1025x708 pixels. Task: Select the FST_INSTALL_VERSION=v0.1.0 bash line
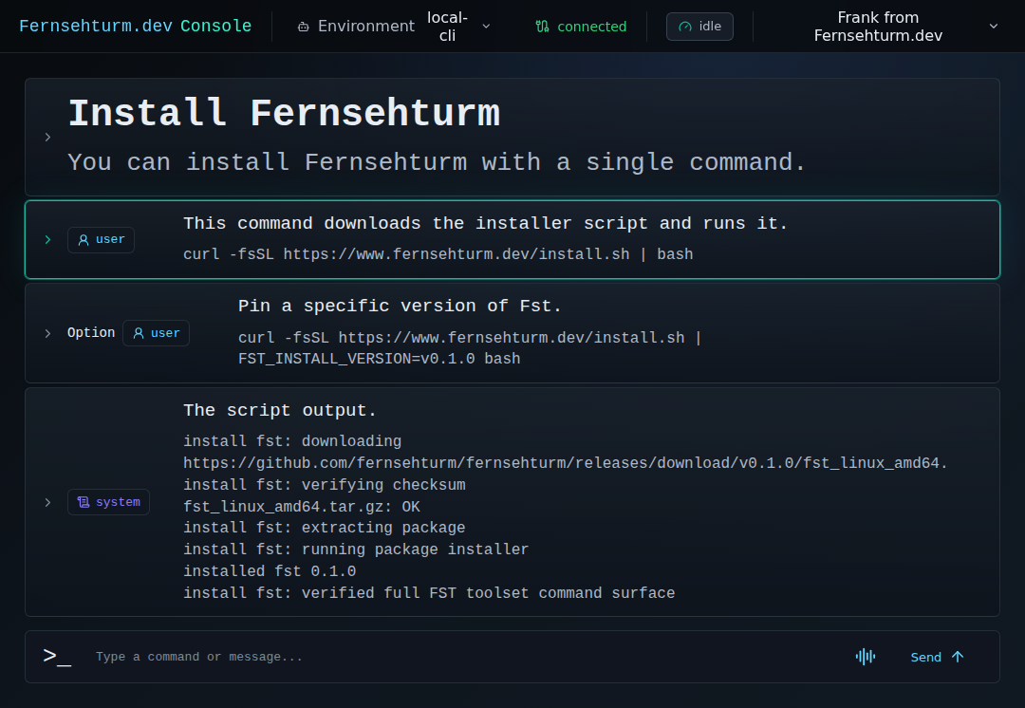(x=379, y=359)
